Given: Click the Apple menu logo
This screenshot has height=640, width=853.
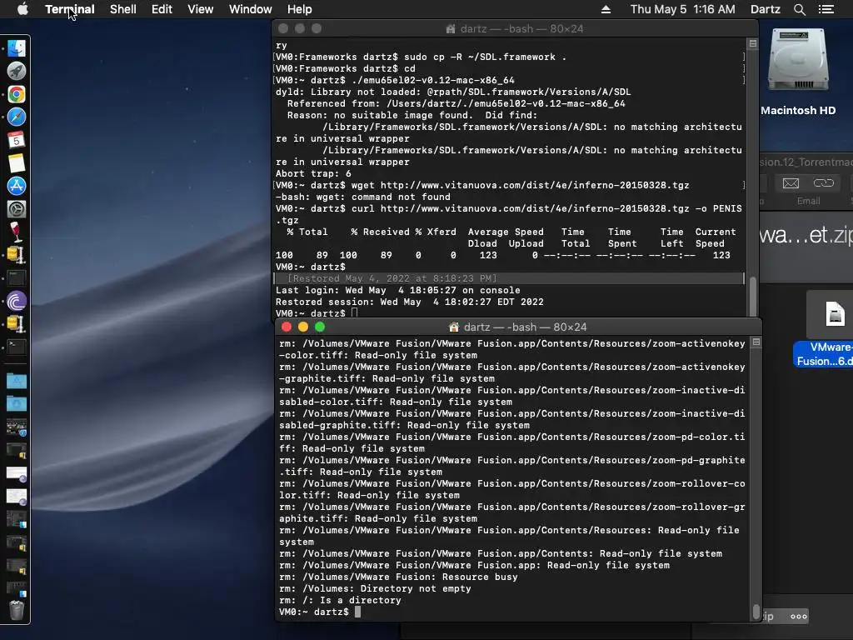Looking at the screenshot, I should click(22, 9).
